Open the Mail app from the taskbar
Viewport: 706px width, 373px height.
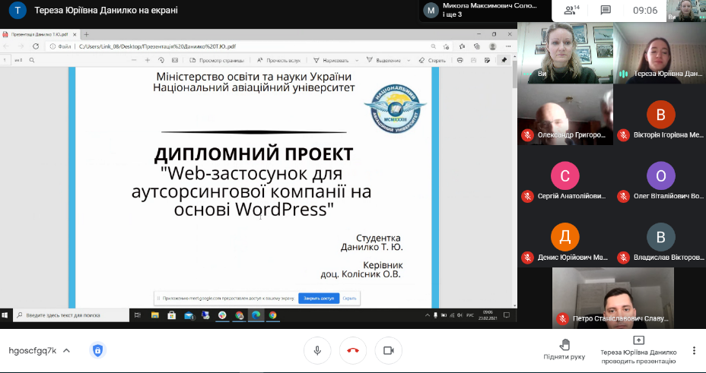(189, 315)
